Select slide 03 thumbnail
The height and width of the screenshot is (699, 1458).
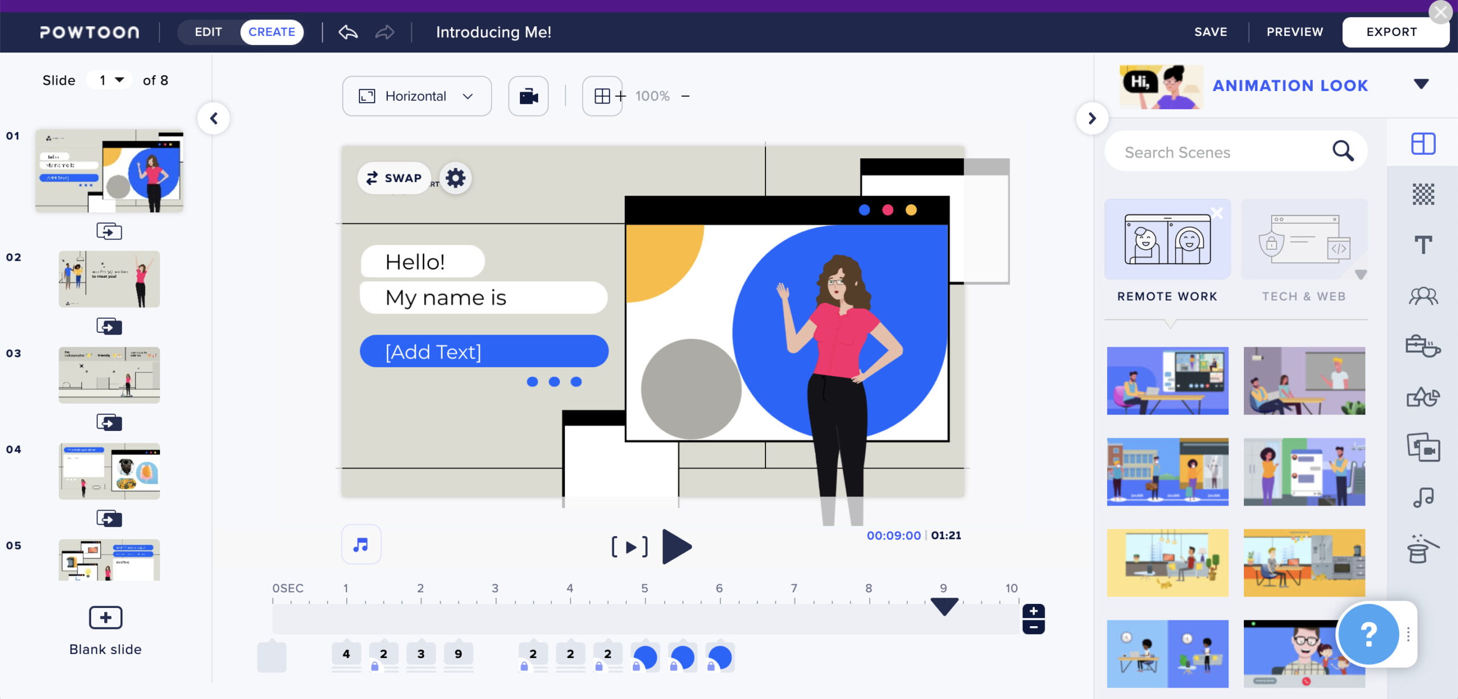(109, 375)
